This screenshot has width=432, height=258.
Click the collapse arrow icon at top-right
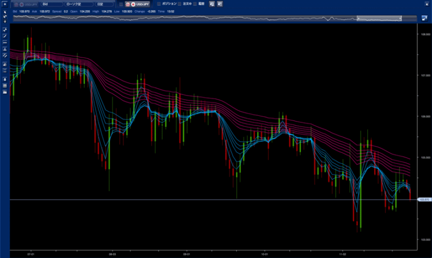point(426,4)
